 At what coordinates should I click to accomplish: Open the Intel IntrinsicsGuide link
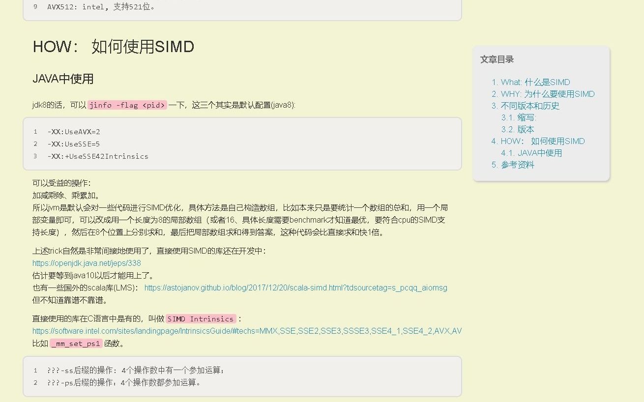coord(247,331)
